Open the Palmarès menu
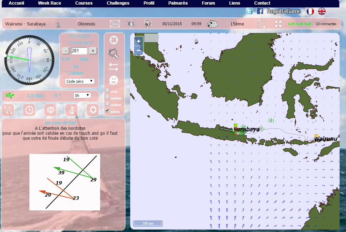The height and width of the screenshot is (232, 346). 178,3
